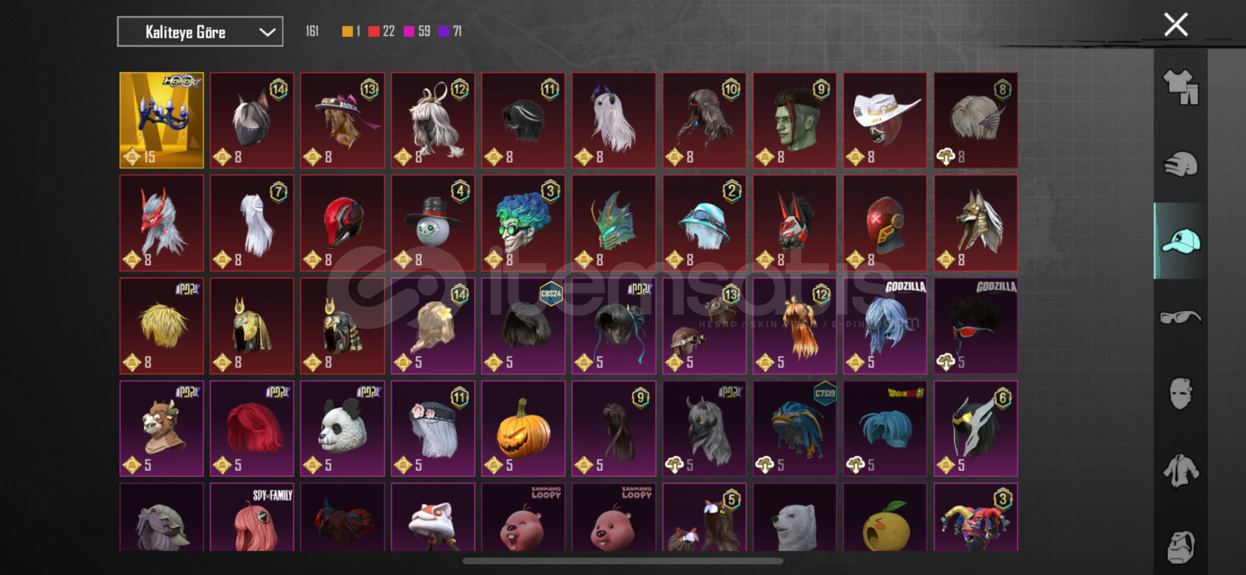This screenshot has width=1246, height=575.
Task: Select the golden Honor candelabra headpiece
Action: tap(162, 120)
